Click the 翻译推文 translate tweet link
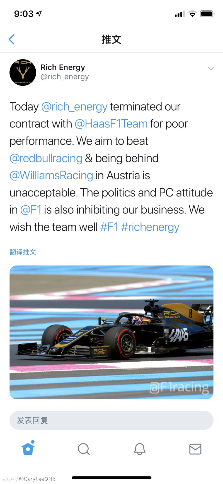 23,252
